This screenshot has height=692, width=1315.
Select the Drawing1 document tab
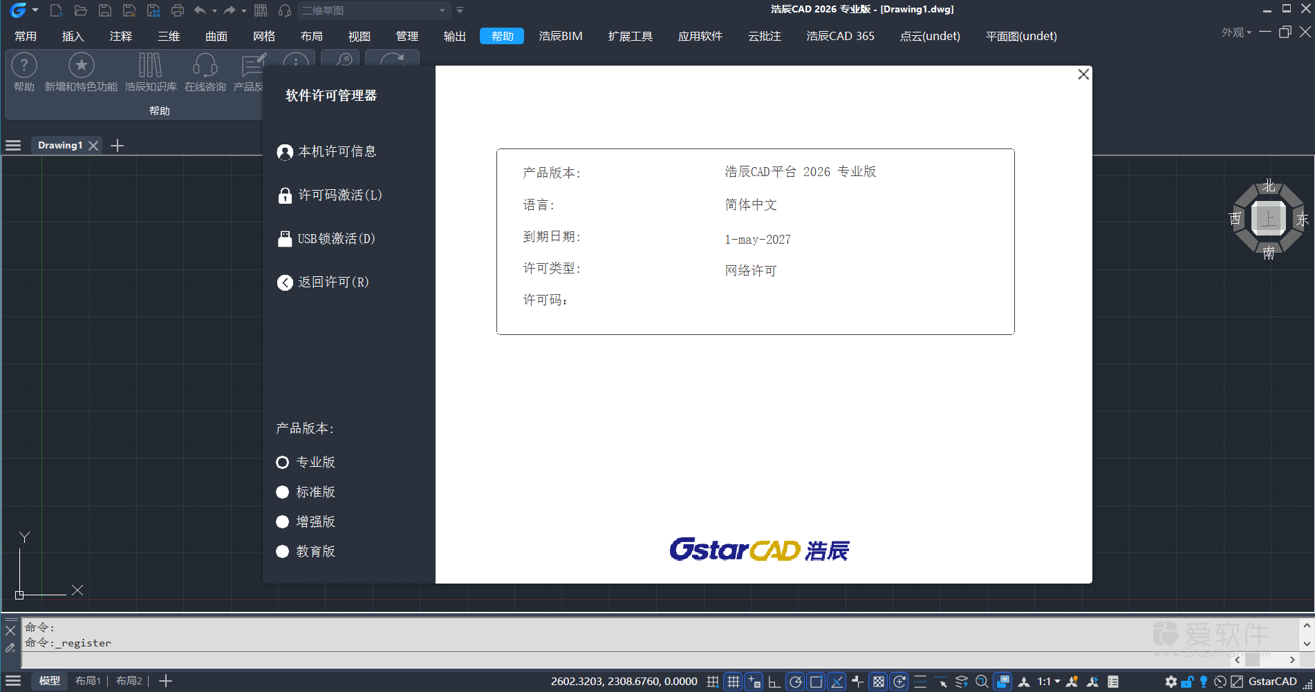[x=59, y=145]
